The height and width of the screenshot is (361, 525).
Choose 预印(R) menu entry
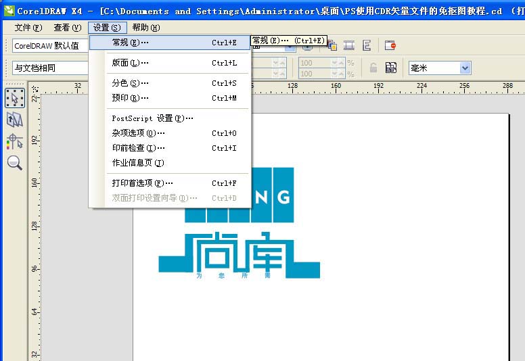pyautogui.click(x=170, y=98)
